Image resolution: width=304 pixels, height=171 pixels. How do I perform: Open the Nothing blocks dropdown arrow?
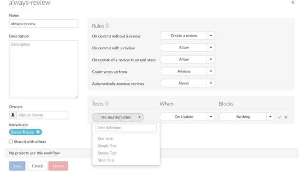click(270, 117)
